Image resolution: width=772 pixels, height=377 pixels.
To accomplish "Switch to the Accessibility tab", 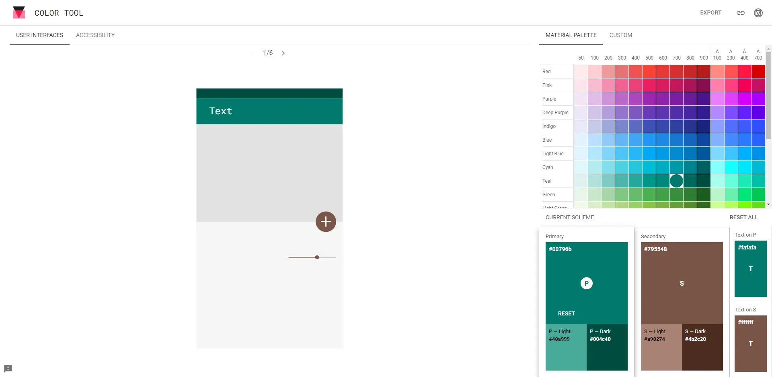I will (95, 35).
